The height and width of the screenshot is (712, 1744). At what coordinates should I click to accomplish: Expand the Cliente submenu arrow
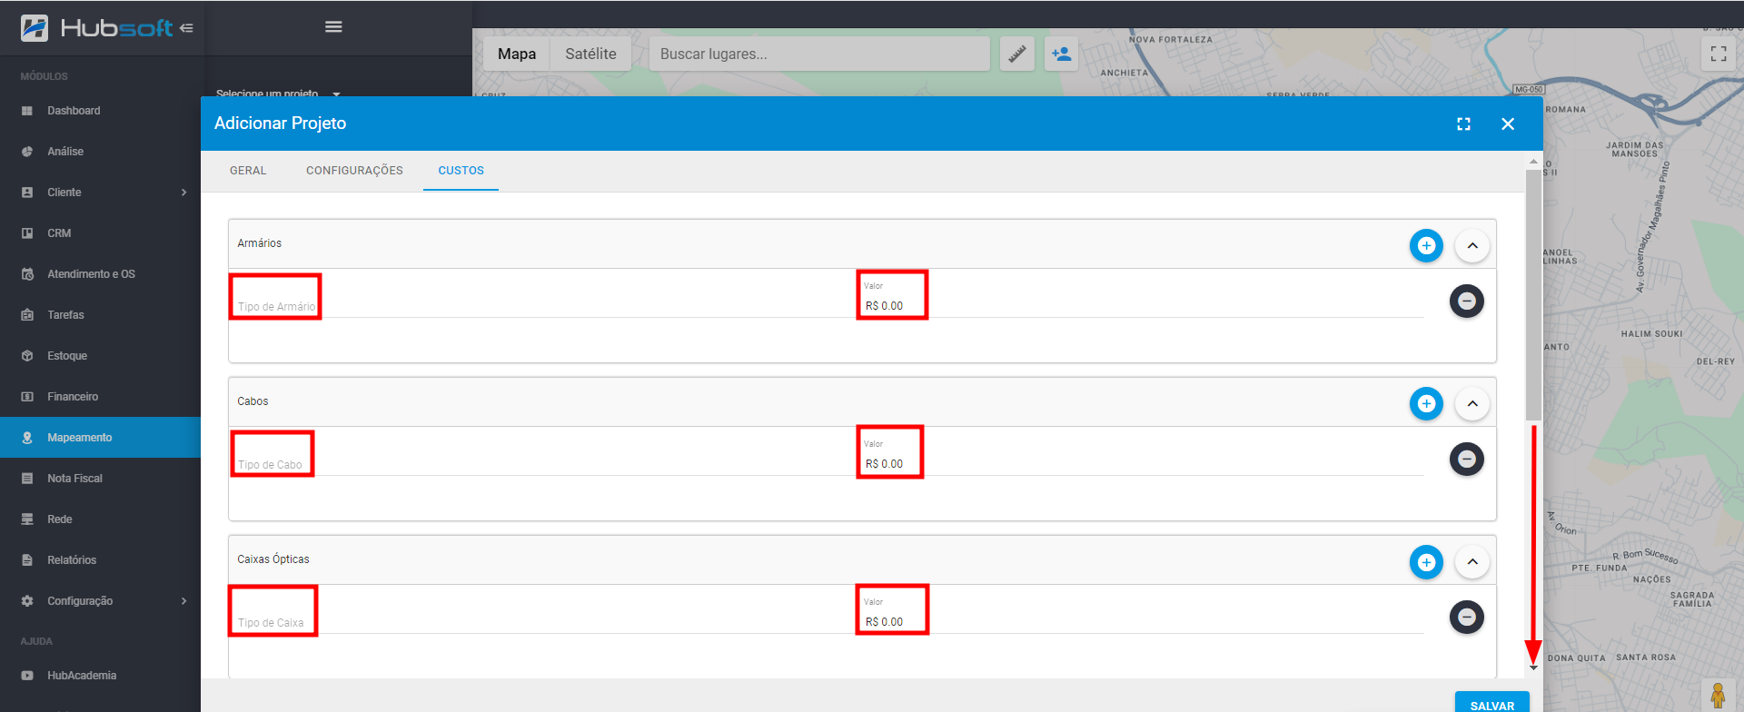click(183, 193)
